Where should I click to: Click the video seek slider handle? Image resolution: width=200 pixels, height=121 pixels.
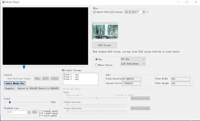pyautogui.click(x=24, y=67)
